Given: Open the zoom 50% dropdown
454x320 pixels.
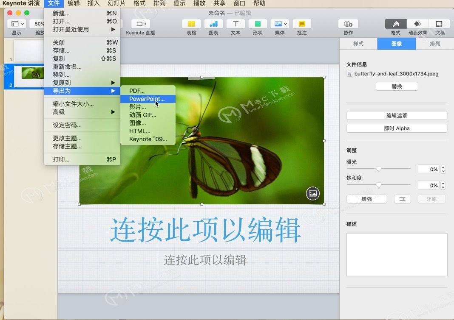Looking at the screenshot, I should 37,24.
